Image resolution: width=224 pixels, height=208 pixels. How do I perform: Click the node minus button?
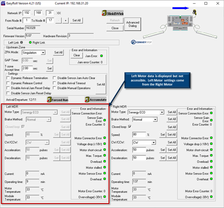[58, 21]
